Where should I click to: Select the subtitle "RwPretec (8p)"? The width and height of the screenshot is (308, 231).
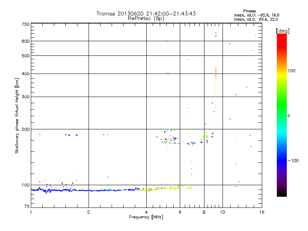pyautogui.click(x=146, y=18)
